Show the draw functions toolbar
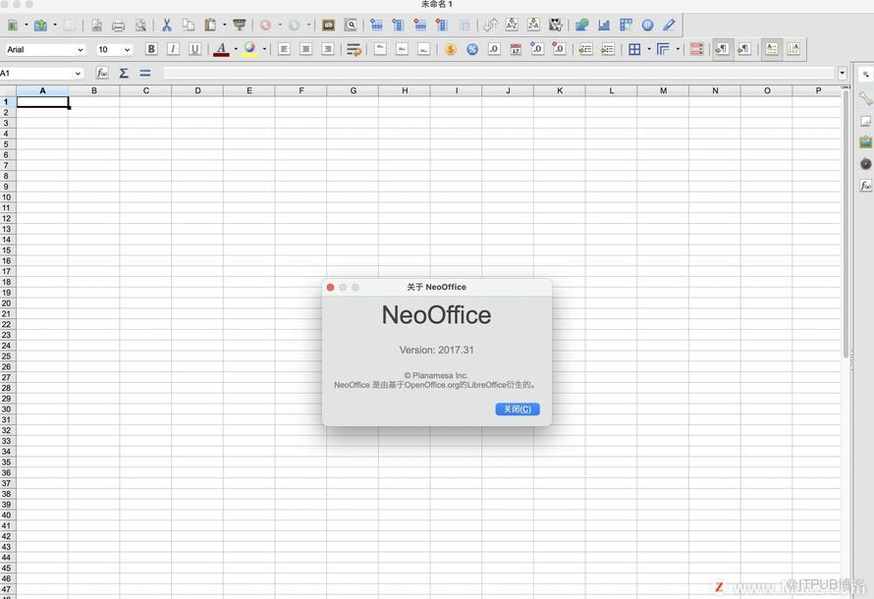Screen dimensions: 874x599 [x=670, y=26]
